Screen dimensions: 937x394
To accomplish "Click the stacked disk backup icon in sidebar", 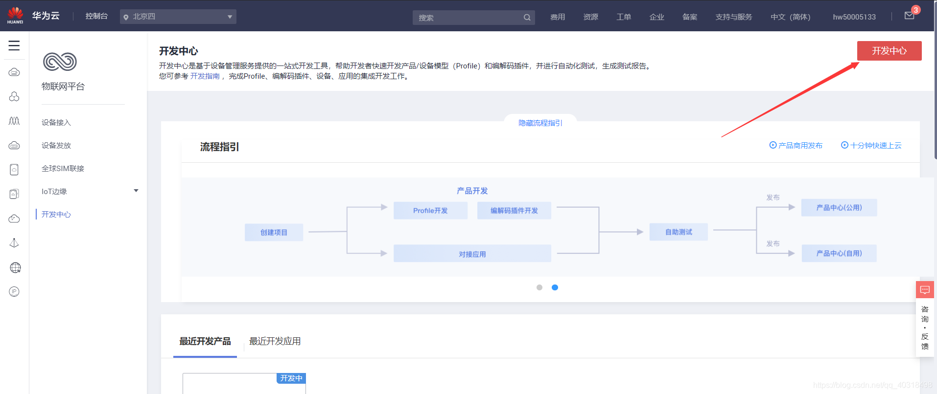I will click(x=14, y=194).
